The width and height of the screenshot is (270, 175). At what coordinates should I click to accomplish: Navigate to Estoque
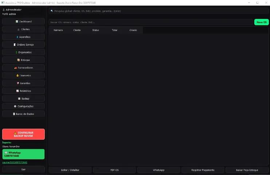pos(23,60)
